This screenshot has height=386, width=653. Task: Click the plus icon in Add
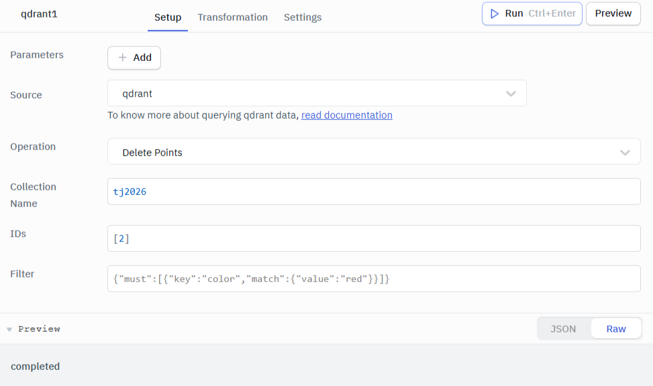122,58
